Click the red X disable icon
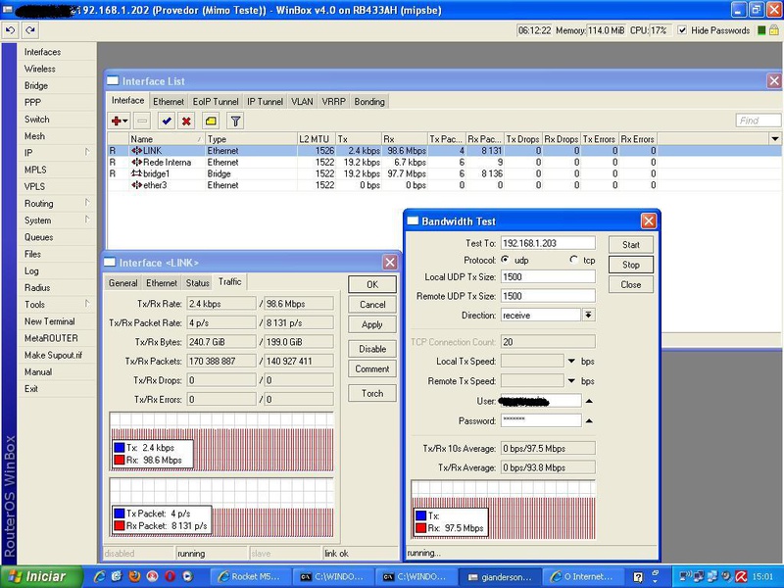Screen dimensions: 784x588 pos(186,121)
